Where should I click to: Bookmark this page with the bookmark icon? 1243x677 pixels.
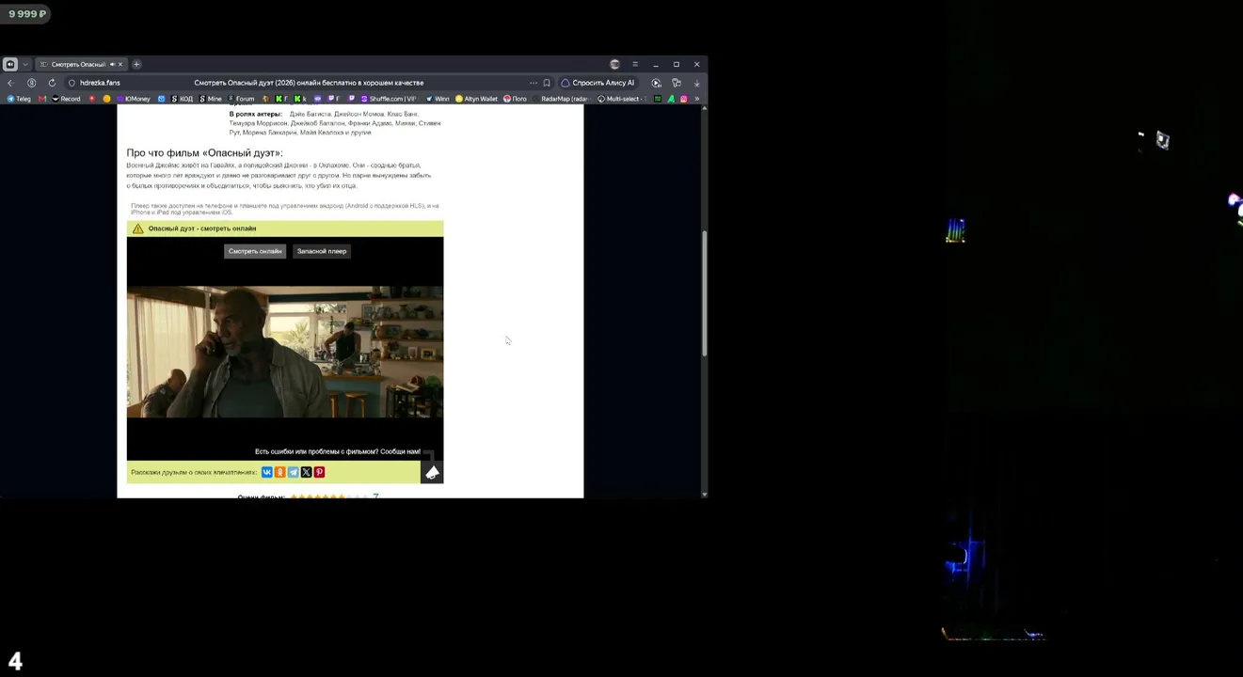[x=547, y=83]
